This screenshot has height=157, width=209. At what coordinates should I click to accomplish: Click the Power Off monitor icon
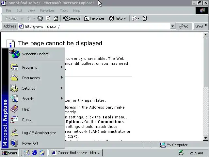14,143
